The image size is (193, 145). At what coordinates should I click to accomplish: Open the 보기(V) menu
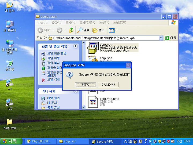tap(70, 22)
